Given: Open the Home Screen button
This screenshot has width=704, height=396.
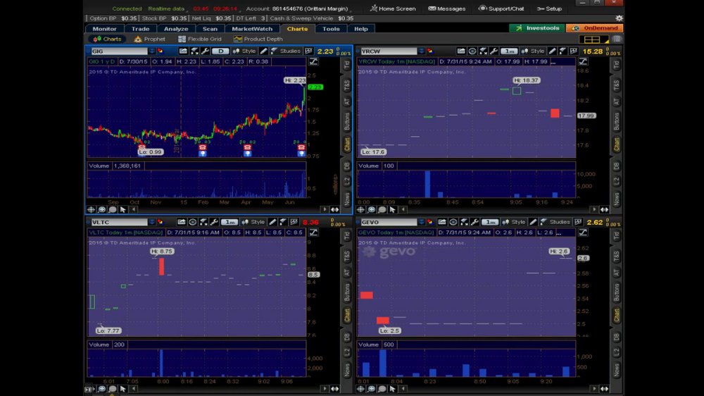Looking at the screenshot, I should coord(393,8).
